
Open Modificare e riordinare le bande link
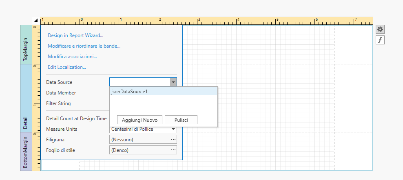click(x=84, y=46)
